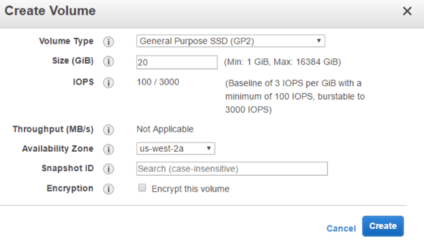
Task: Click the Volume Type info icon
Action: (x=109, y=42)
